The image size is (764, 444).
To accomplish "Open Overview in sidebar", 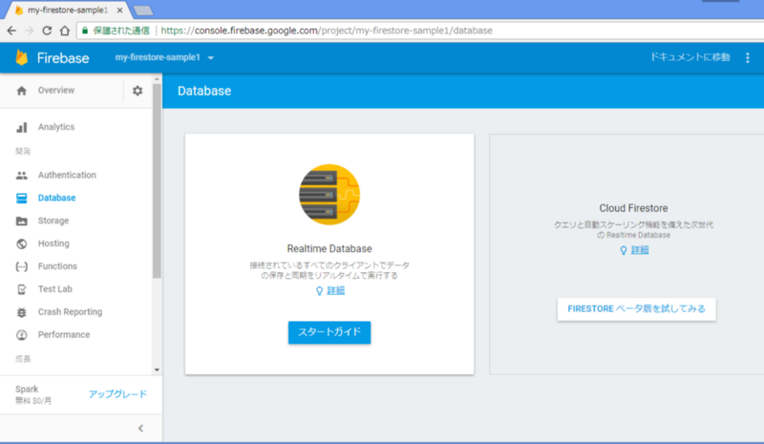I will click(56, 91).
